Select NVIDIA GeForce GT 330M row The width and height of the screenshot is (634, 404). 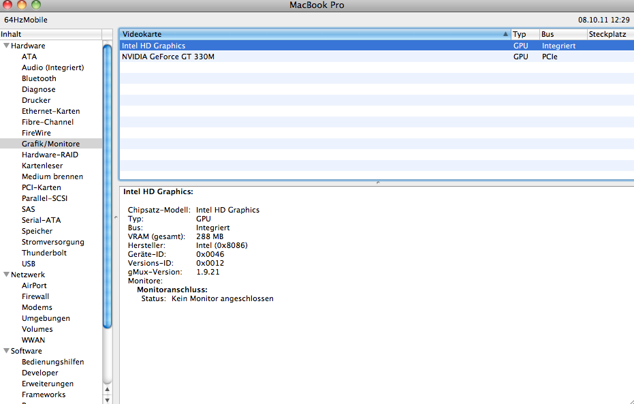click(377, 57)
